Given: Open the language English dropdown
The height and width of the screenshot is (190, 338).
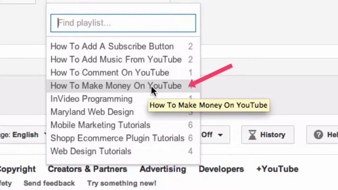Looking at the screenshot, I should tap(23, 135).
